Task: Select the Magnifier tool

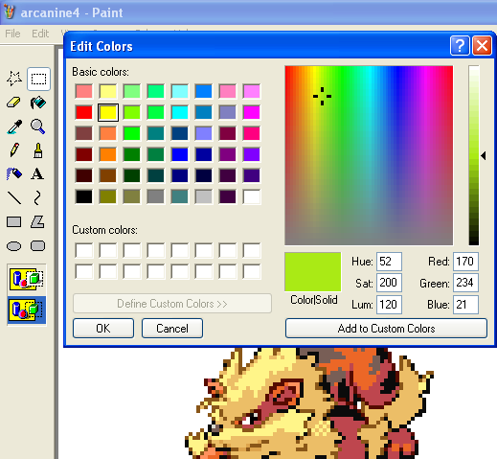Action: (x=38, y=126)
